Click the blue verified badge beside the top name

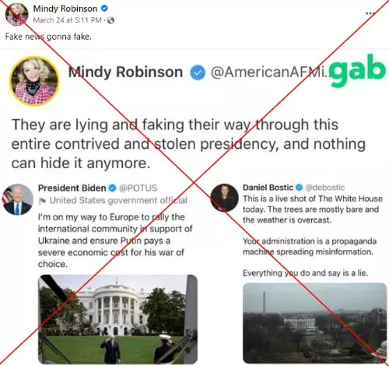104,9
